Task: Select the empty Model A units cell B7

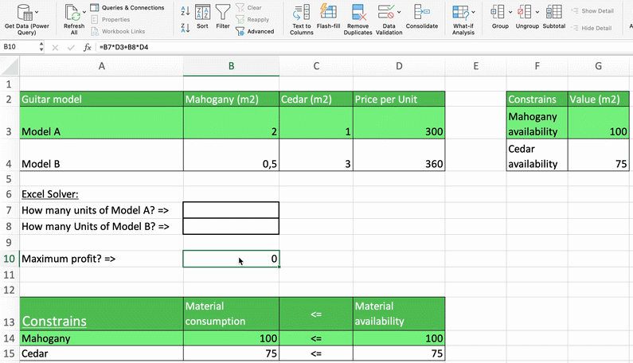Action: pyautogui.click(x=231, y=209)
